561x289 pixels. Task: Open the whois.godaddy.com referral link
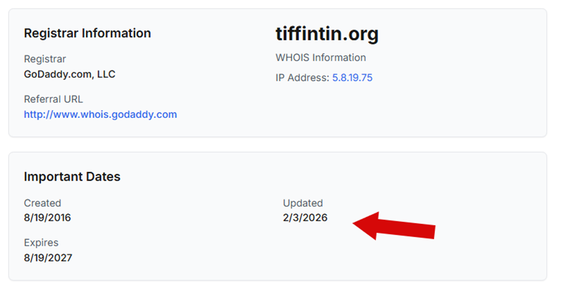tap(100, 114)
